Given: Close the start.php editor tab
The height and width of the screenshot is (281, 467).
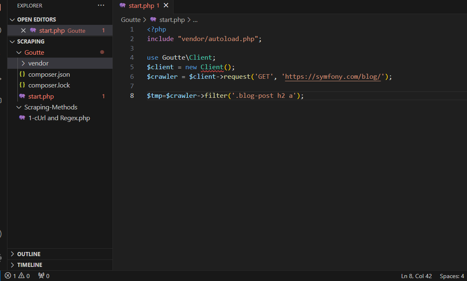Looking at the screenshot, I should tap(166, 6).
